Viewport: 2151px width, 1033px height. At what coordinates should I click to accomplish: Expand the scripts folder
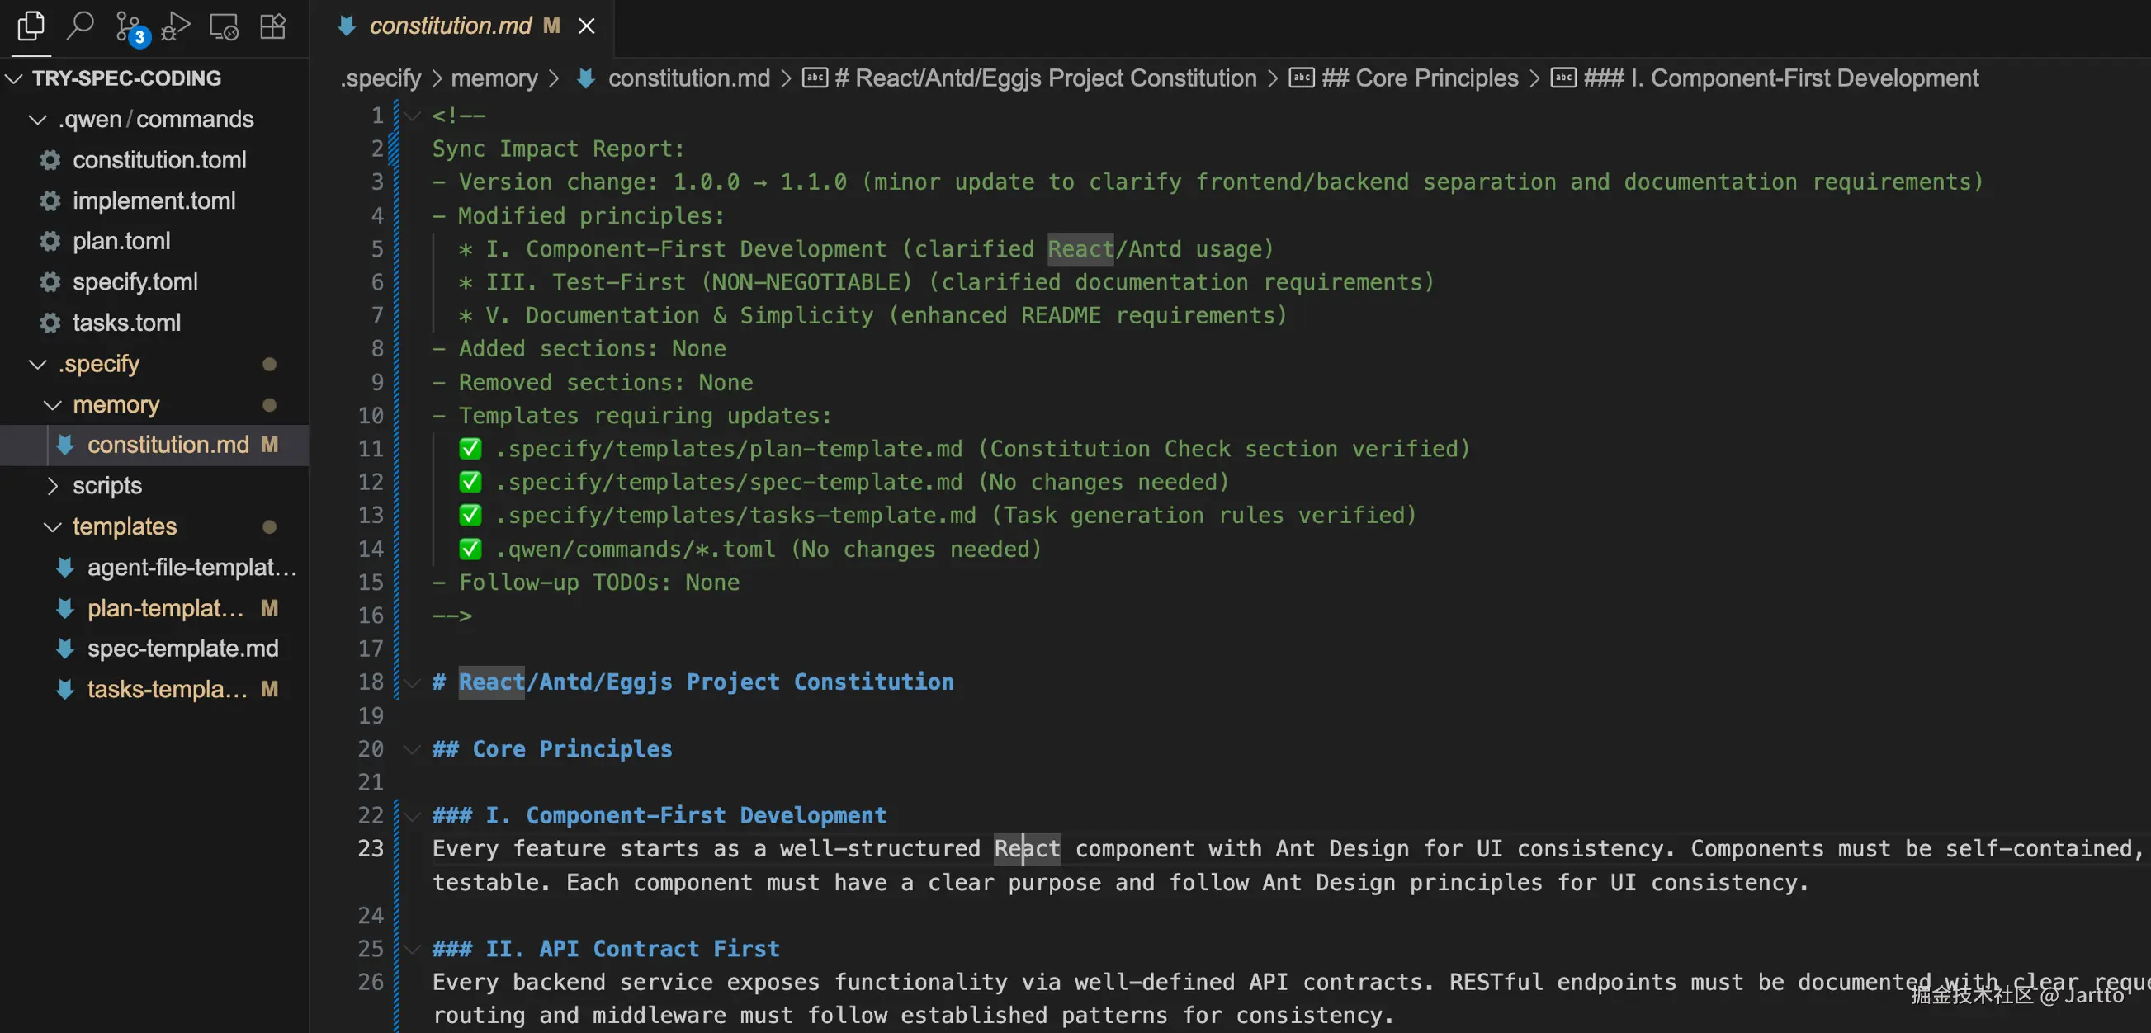(x=53, y=486)
